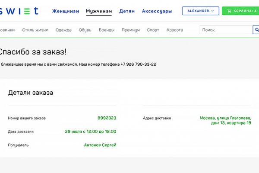Go to the Детям section
This screenshot has height=173, width=259.
pyautogui.click(x=127, y=11)
